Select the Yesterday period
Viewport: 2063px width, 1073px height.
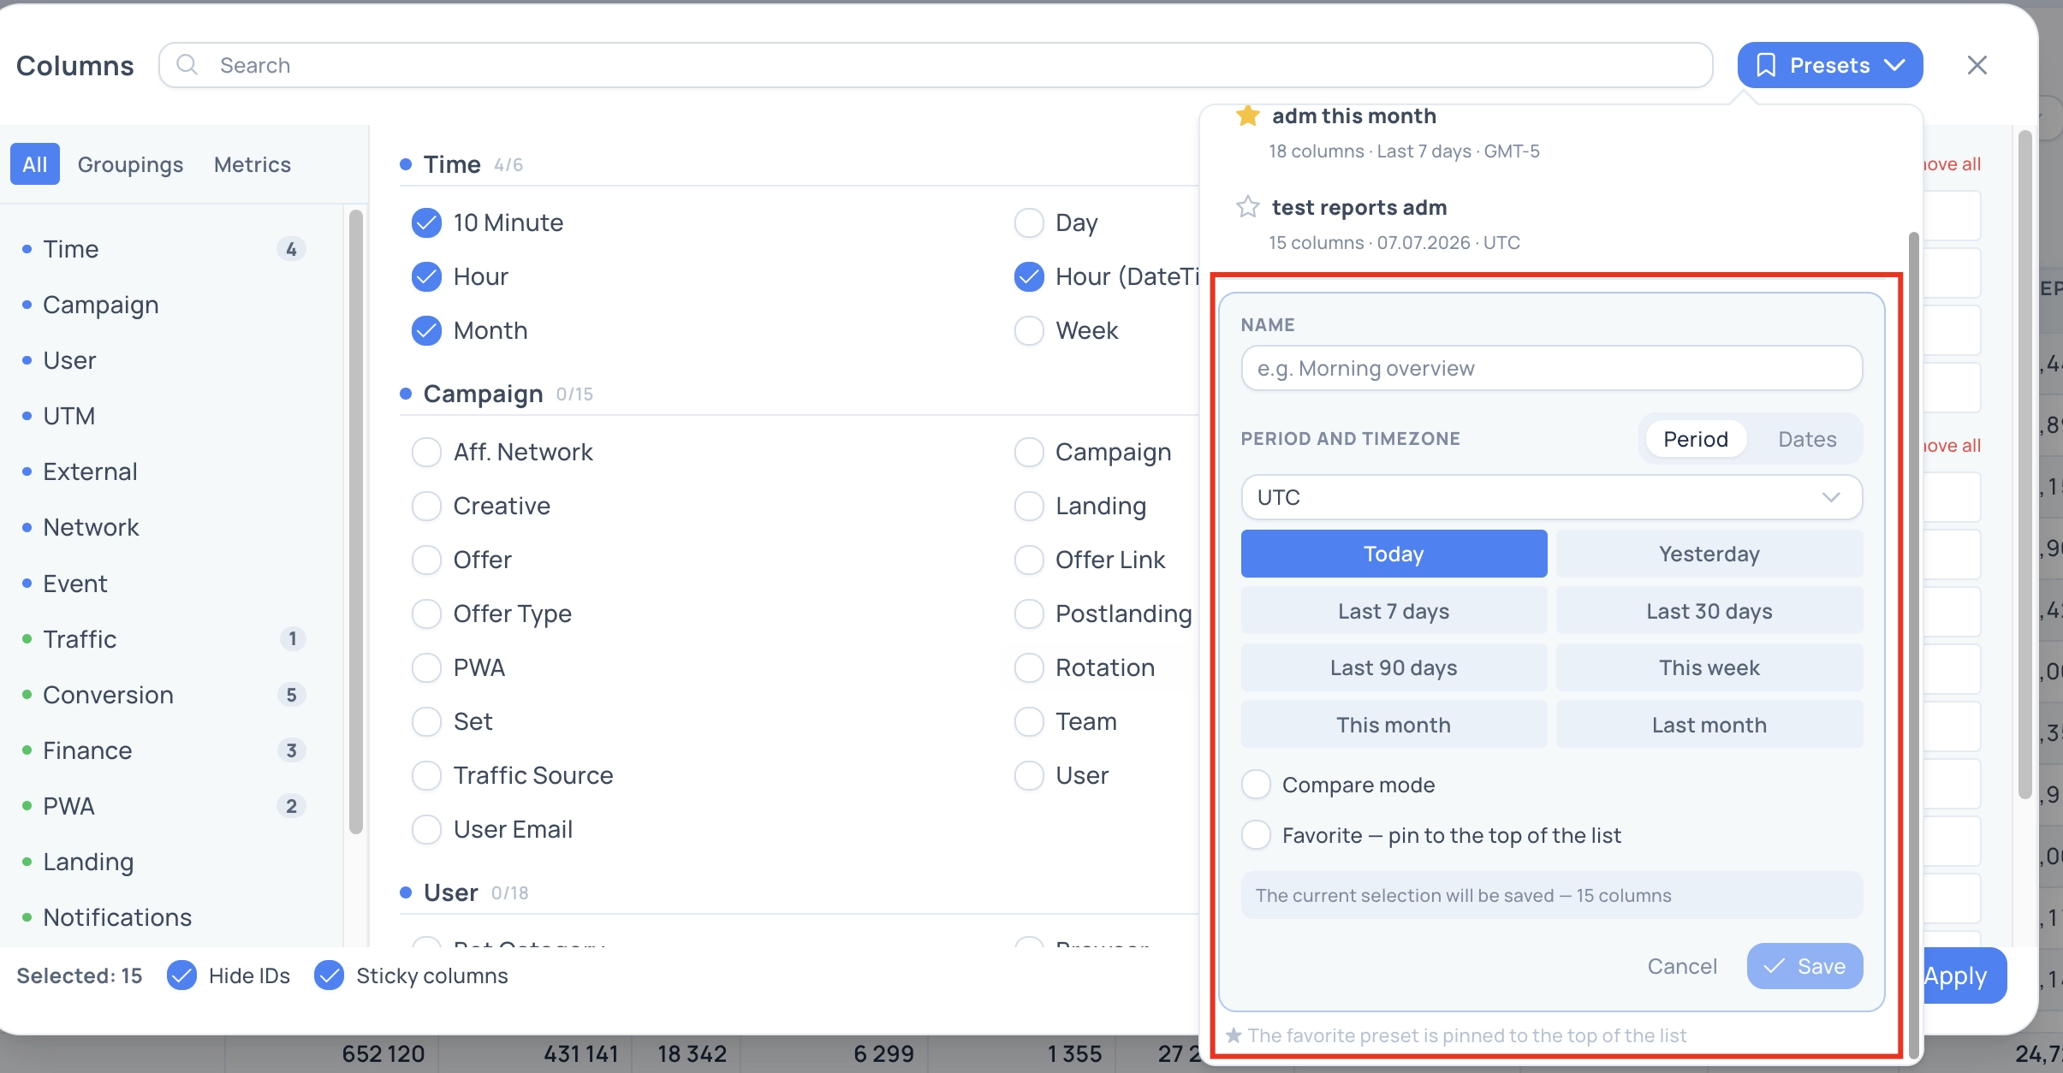coord(1709,554)
